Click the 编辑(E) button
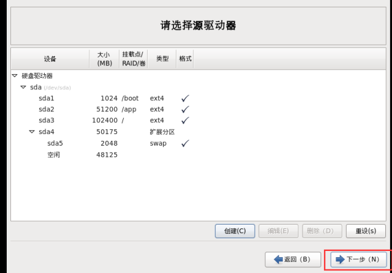 click(x=278, y=231)
